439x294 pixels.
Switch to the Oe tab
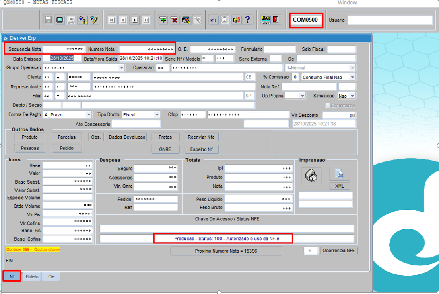pyautogui.click(x=51, y=276)
